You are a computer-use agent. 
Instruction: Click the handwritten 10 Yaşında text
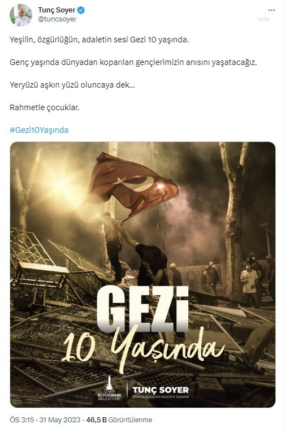click(x=142, y=349)
